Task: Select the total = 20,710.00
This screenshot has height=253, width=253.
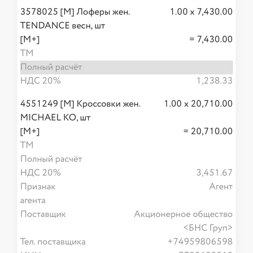Action: tap(208, 131)
